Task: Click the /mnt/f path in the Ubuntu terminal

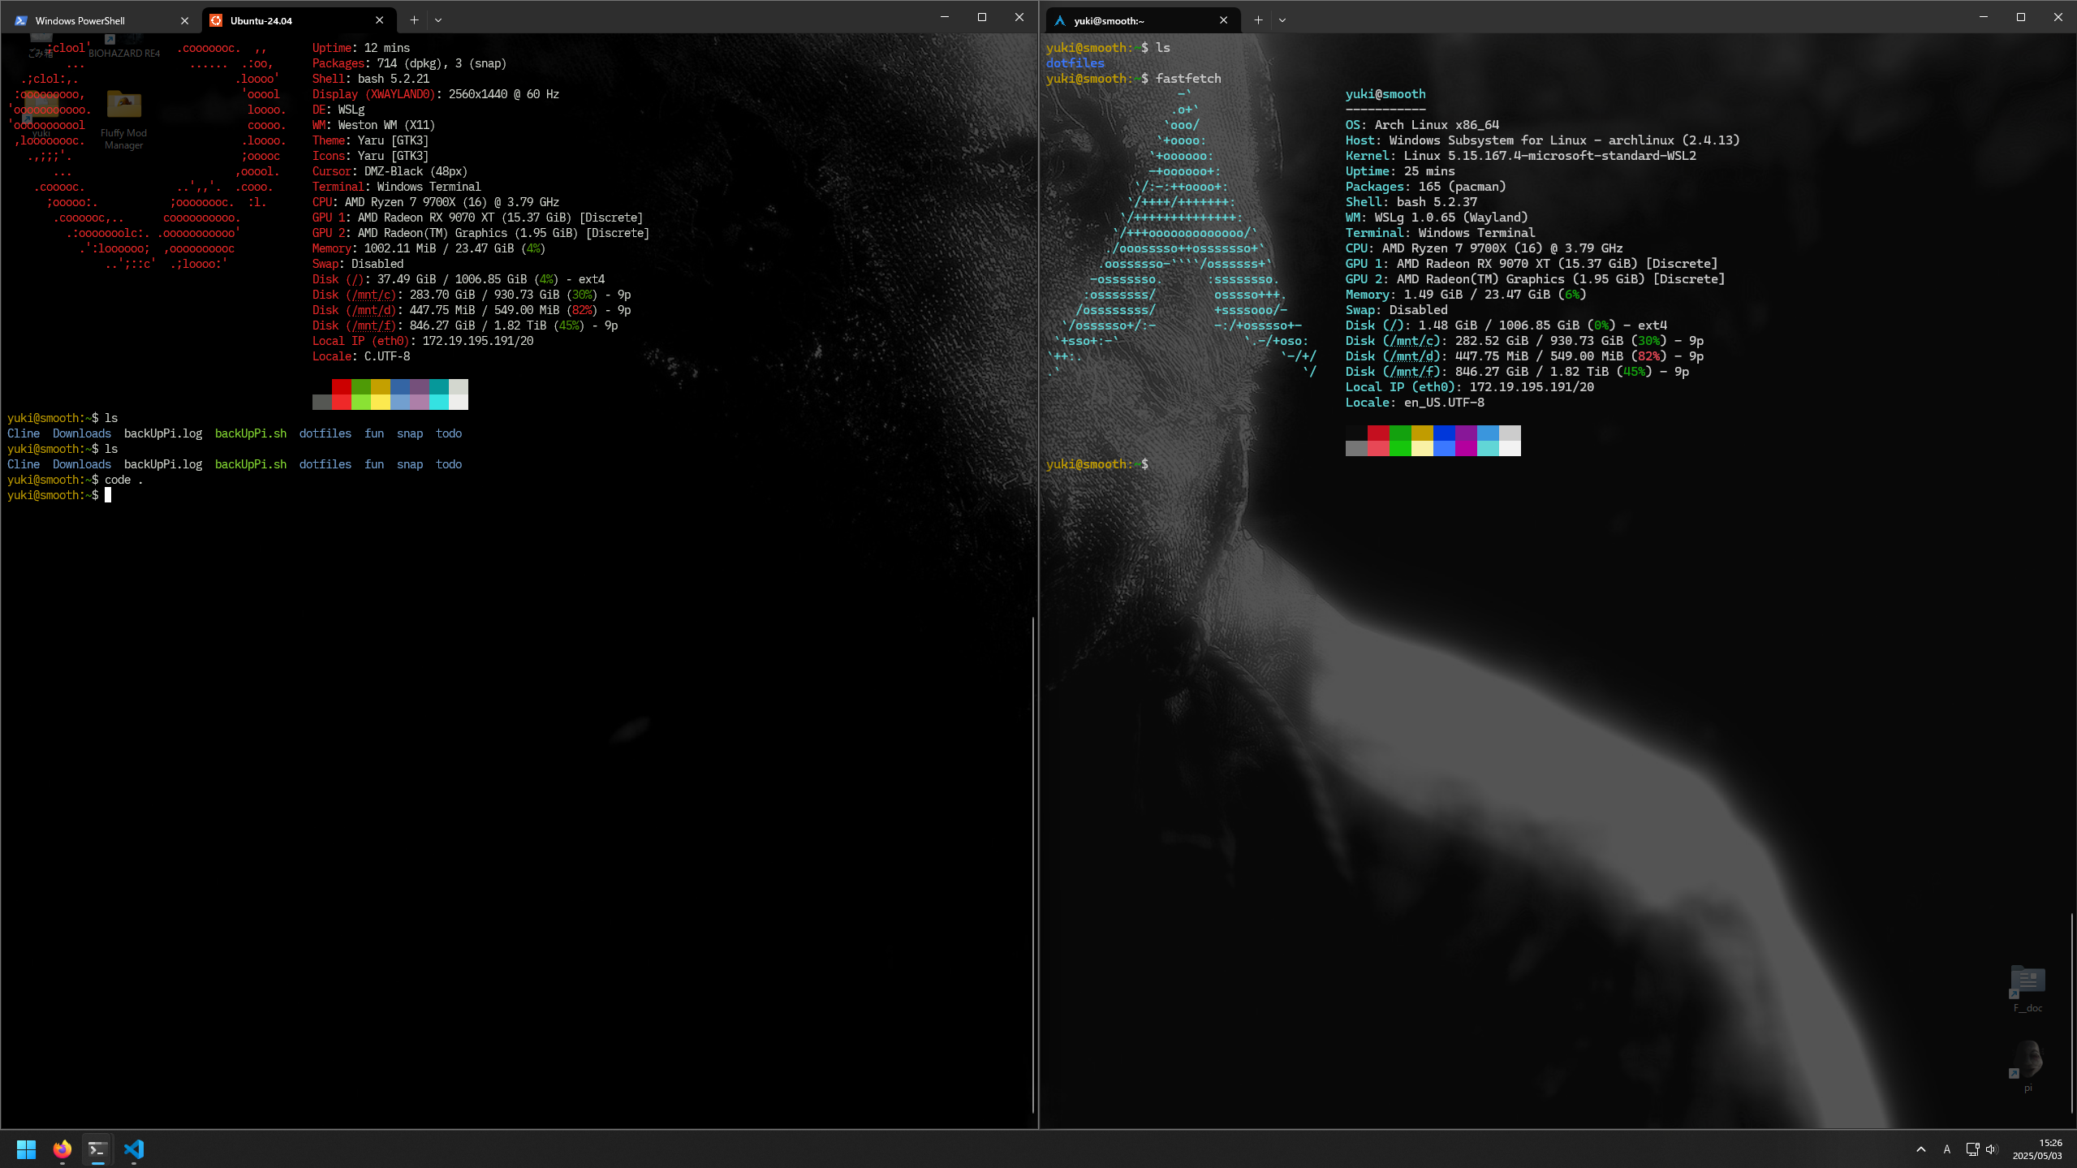Action: [x=373, y=325]
